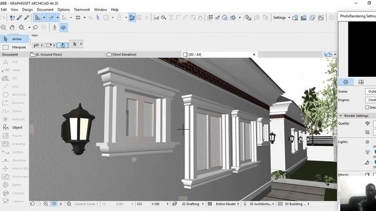This screenshot has width=376, height=211.
Task: Click the Entire Model structure display selector
Action: pos(226,204)
